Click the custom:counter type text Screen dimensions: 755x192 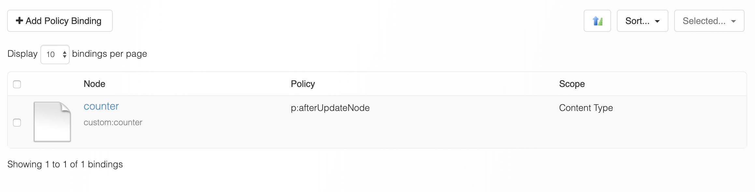(113, 123)
